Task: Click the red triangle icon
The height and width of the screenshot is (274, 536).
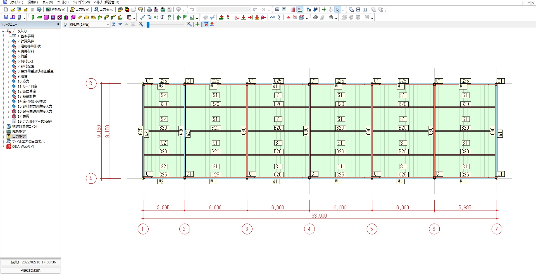Action: click(x=288, y=17)
